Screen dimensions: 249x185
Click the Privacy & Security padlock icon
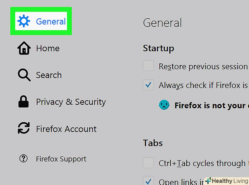coord(24,102)
